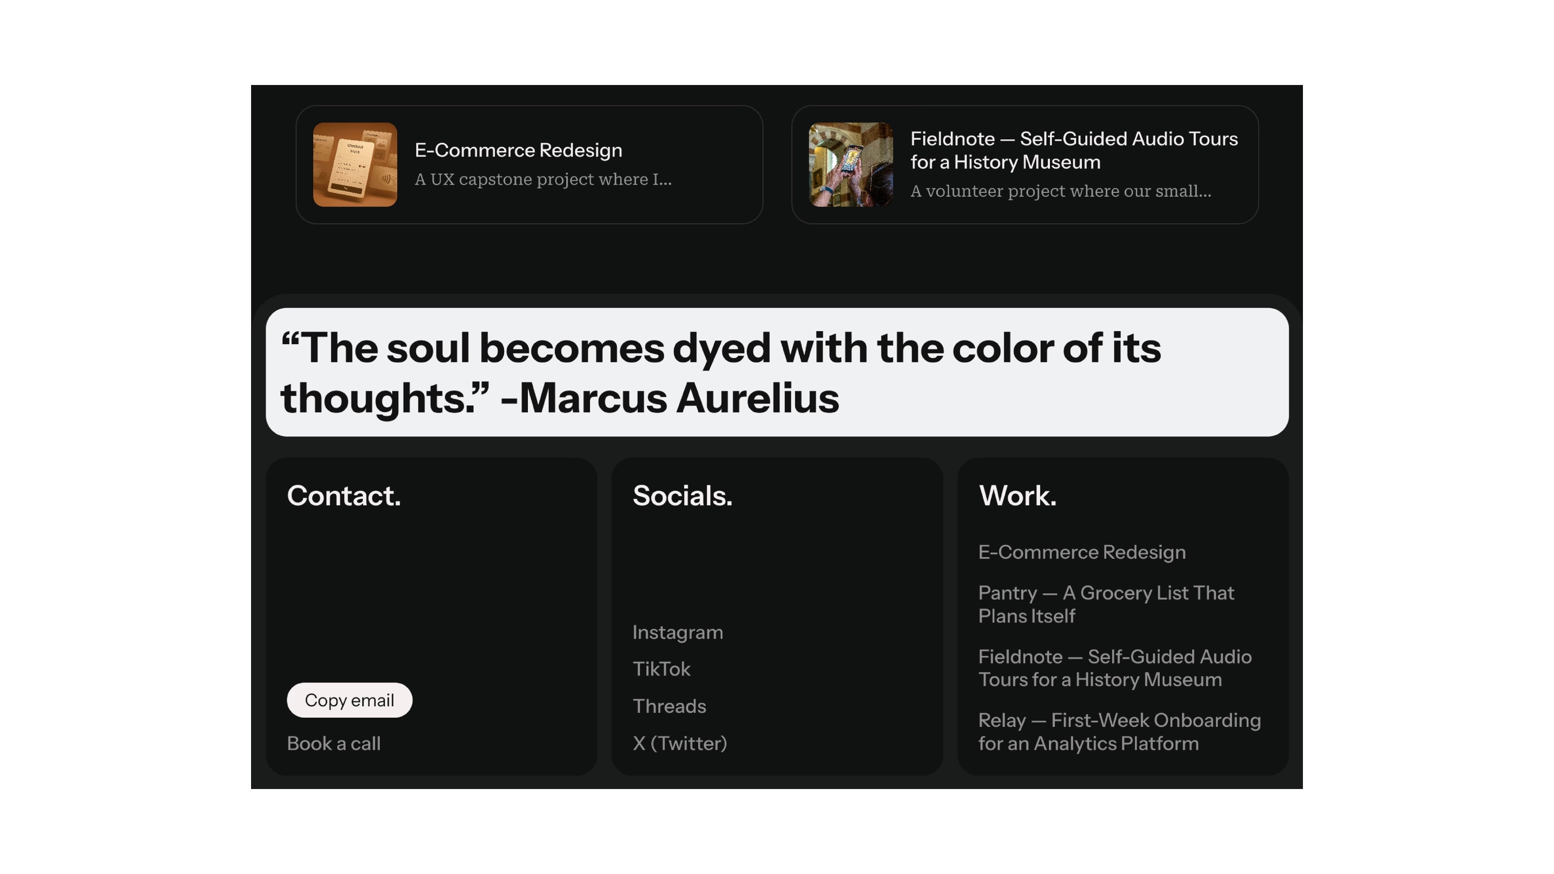The image size is (1554, 874).
Task: Open the Fieldnote Self-Guided Audio Tours card title
Action: 1074,150
